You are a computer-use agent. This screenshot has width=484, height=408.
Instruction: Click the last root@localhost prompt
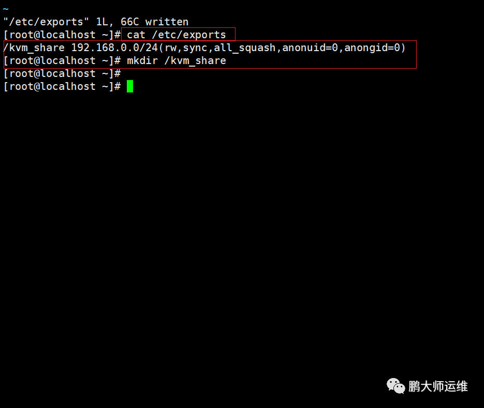pos(62,87)
